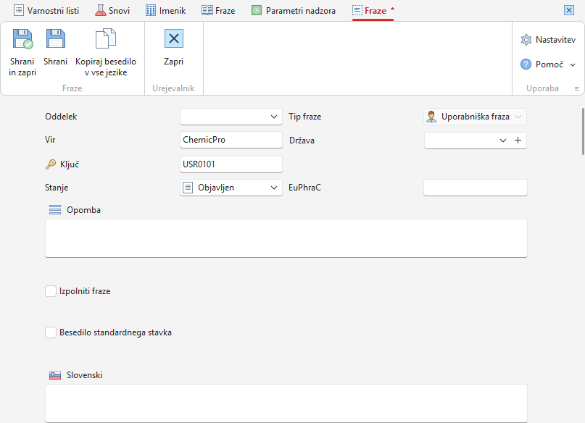Click the ribbon options icon beside Uporaba

(x=577, y=88)
